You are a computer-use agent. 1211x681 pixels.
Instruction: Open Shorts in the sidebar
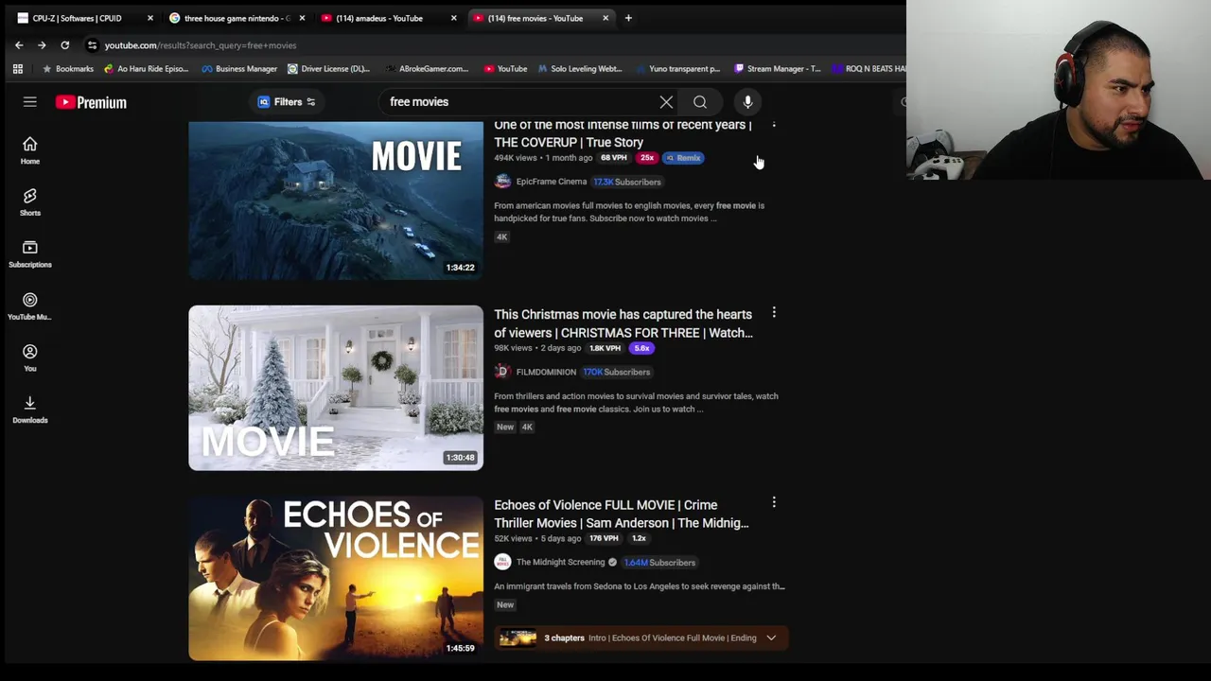coord(30,201)
